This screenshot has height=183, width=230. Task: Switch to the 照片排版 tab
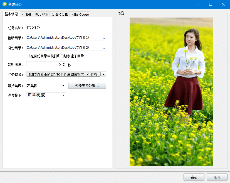click(x=41, y=14)
